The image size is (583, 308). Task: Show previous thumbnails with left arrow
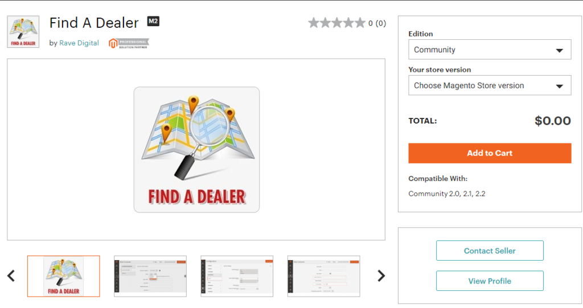click(x=11, y=276)
